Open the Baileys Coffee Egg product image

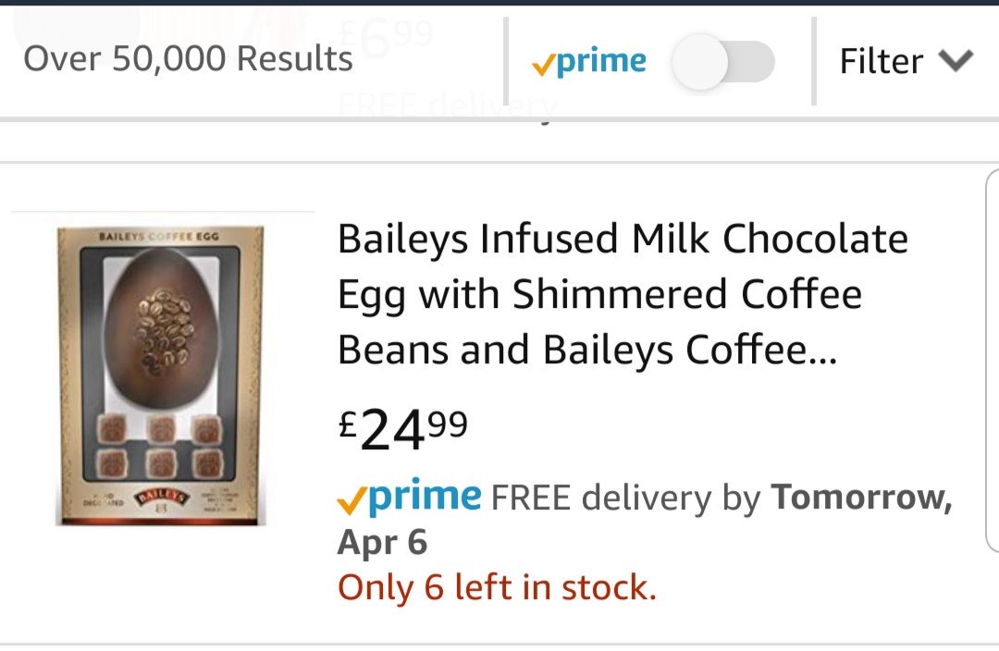pyautogui.click(x=161, y=375)
